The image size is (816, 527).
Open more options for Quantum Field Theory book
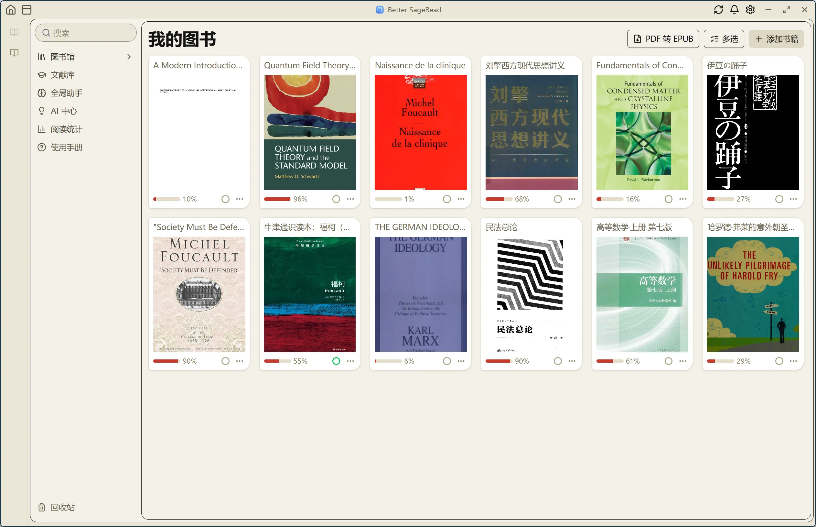click(350, 199)
